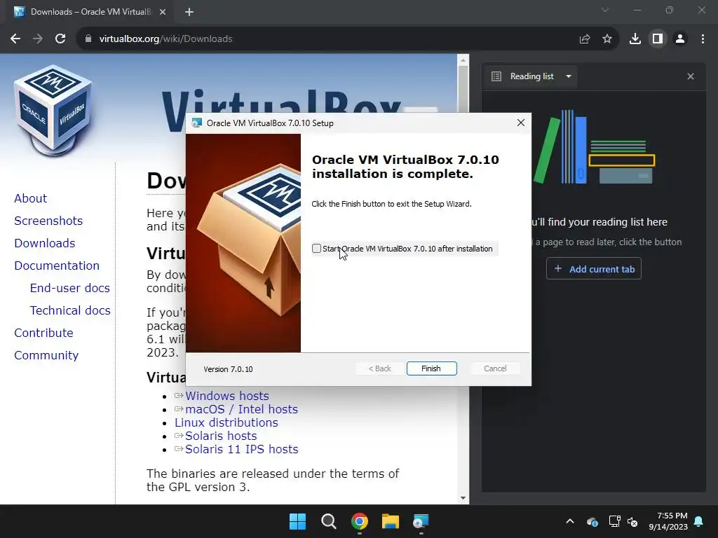This screenshot has width=718, height=538.
Task: Click Finish in VirtualBox Setup
Action: pyautogui.click(x=431, y=368)
